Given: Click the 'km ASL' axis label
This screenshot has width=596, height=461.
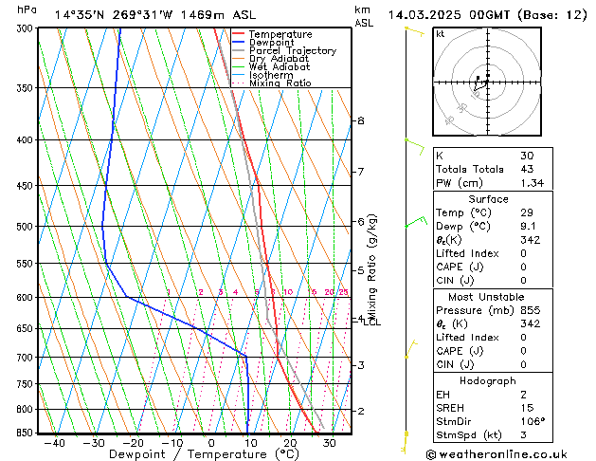Looking at the screenshot, I should pyautogui.click(x=364, y=16).
